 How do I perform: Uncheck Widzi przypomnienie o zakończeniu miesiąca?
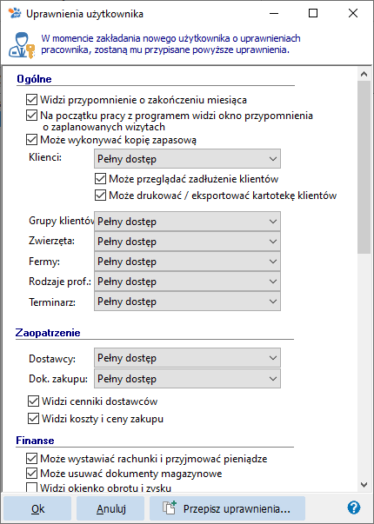(x=31, y=100)
